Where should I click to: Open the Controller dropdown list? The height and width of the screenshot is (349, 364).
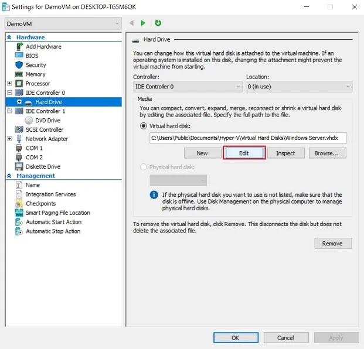(x=188, y=87)
